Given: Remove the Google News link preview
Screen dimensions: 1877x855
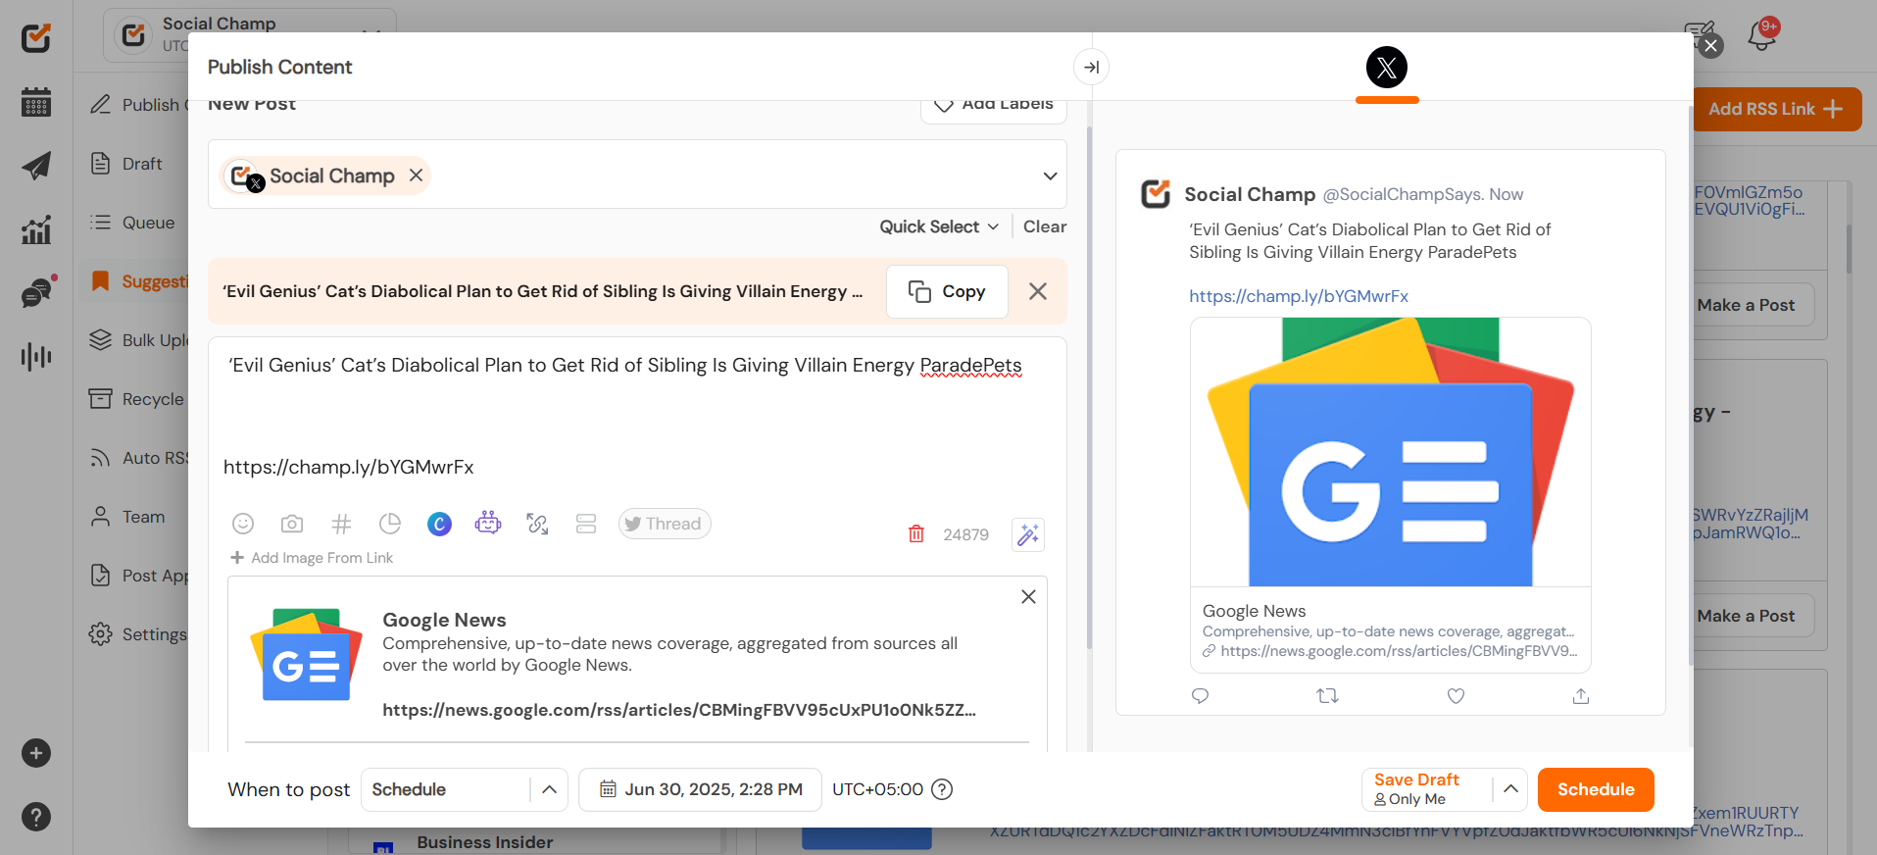Looking at the screenshot, I should point(1028,596).
